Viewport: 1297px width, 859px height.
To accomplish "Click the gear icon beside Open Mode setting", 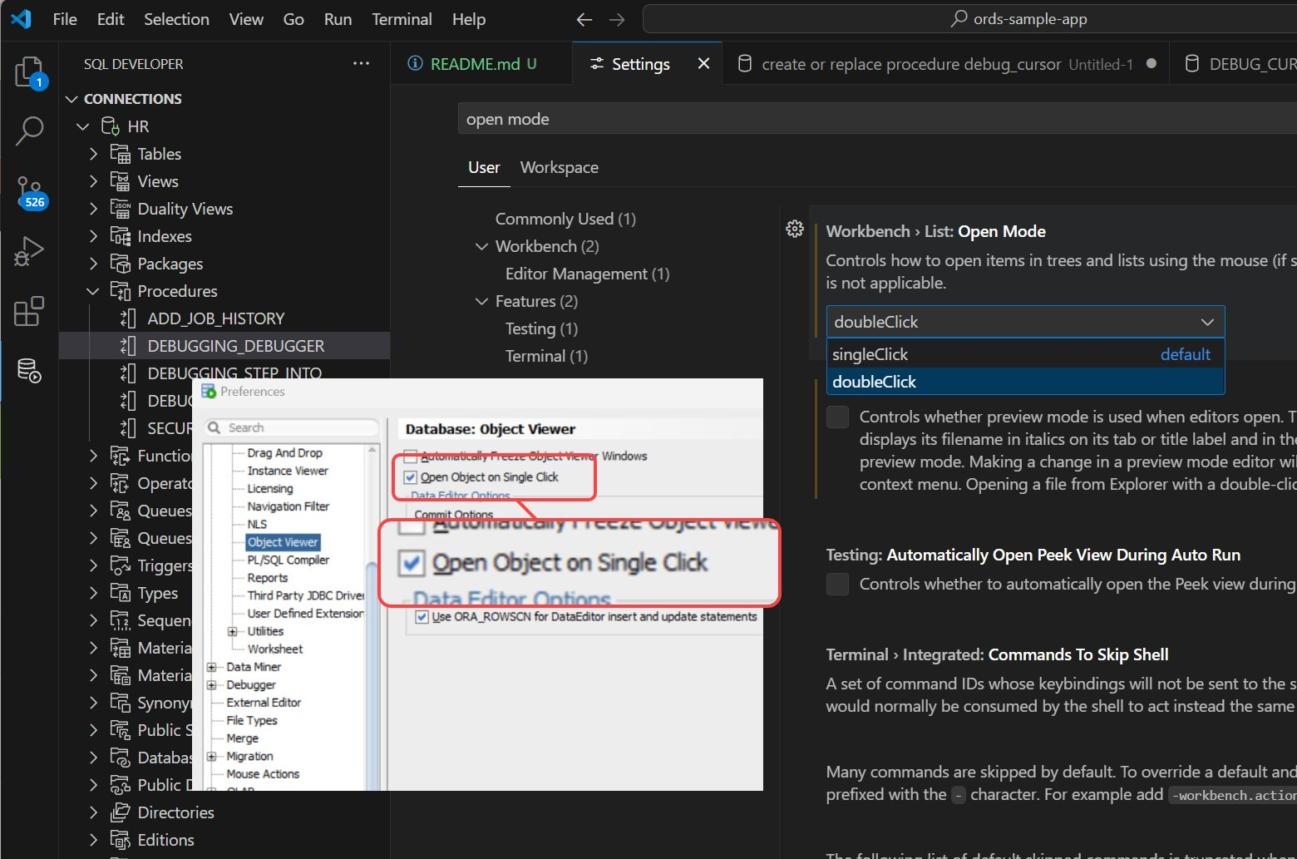I will tap(795, 229).
